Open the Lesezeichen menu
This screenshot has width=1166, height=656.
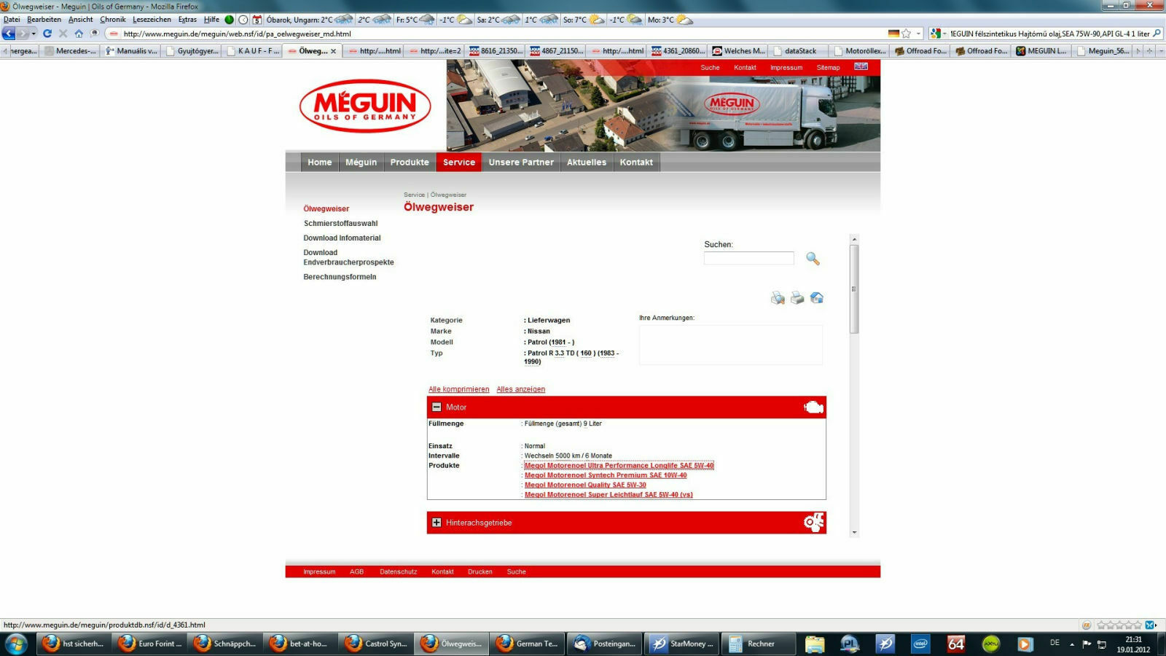coord(152,20)
